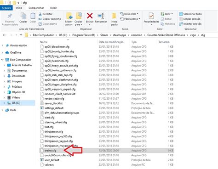The height and width of the screenshot is (169, 218).
Task: Switch to the Início ribbon tab
Action: point(19,8)
